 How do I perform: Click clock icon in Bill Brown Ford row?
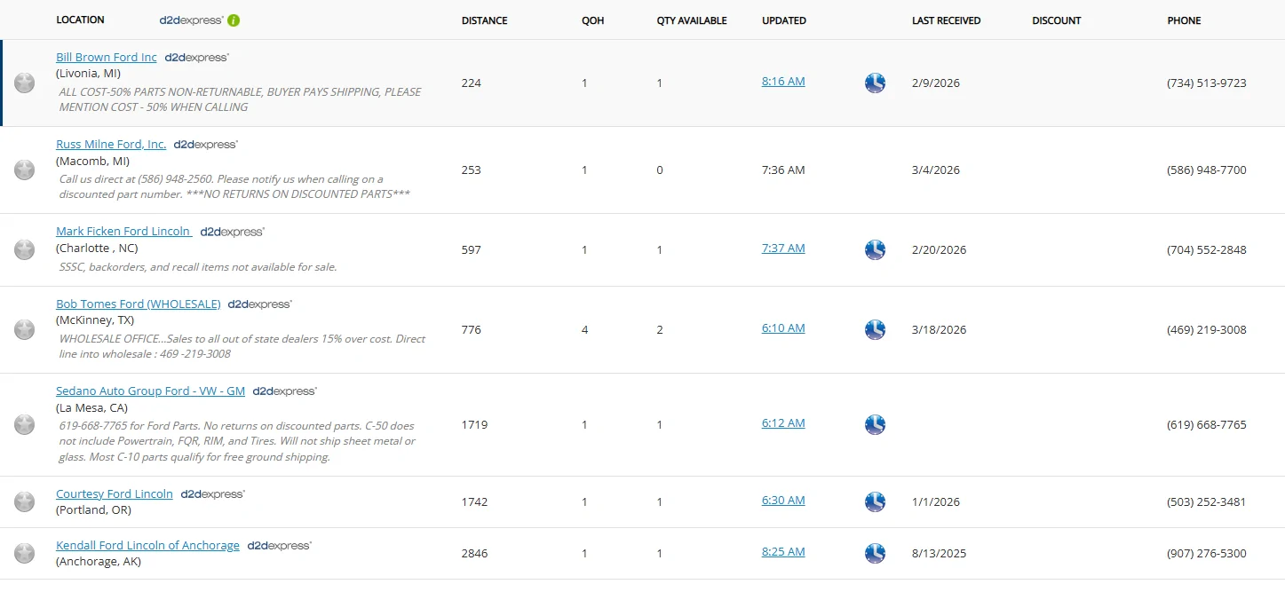(875, 83)
